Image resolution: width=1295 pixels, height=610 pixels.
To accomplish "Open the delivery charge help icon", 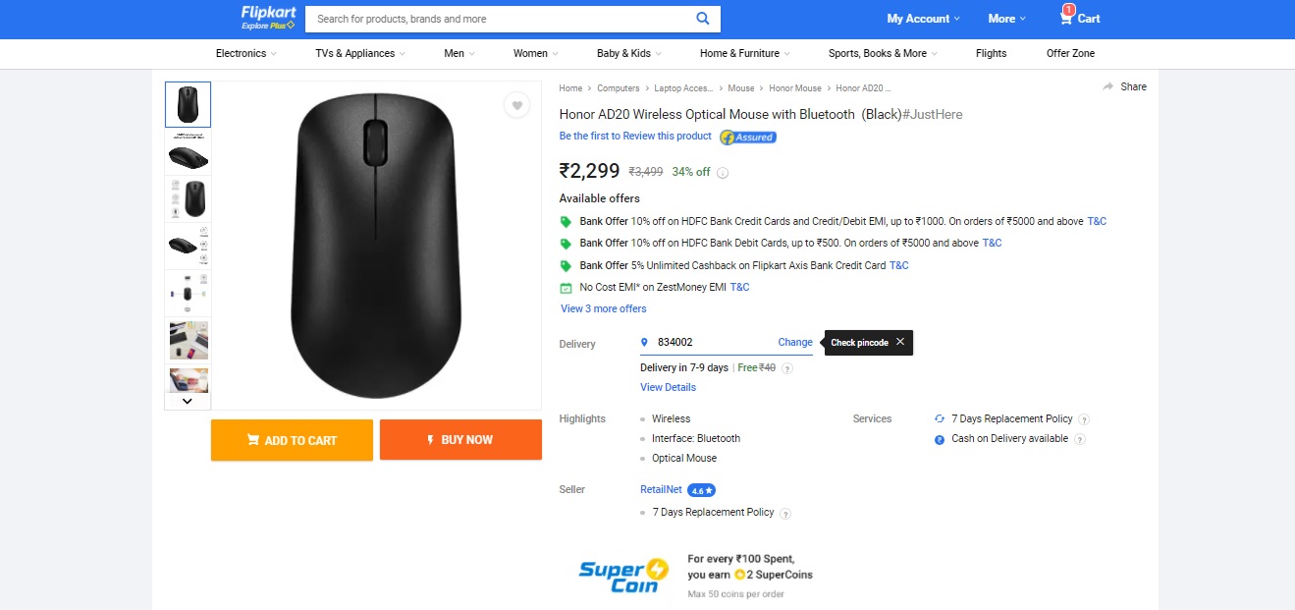I will point(787,368).
